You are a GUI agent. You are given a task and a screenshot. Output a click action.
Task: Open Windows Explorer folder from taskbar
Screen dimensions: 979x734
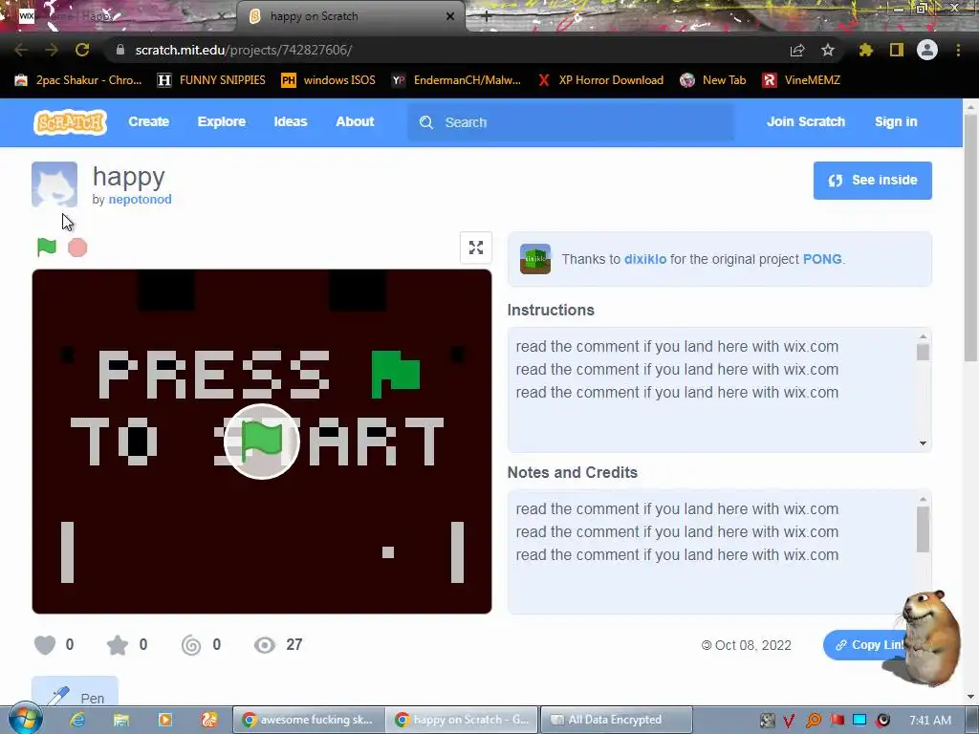click(121, 720)
